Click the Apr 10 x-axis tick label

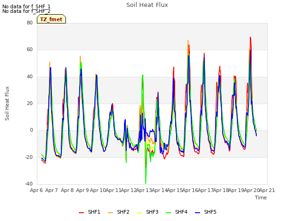(x=98, y=190)
